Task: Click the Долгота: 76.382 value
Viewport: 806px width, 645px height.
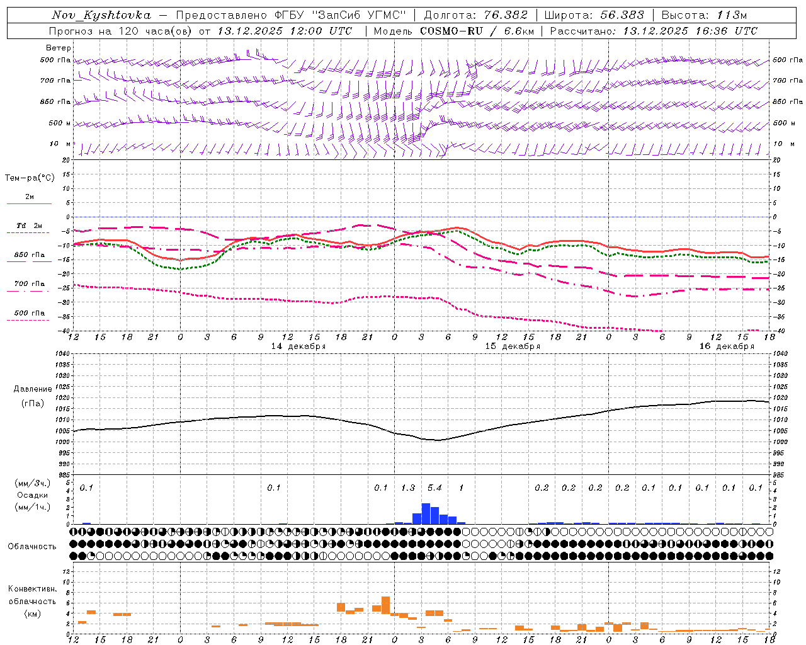Action: click(x=475, y=15)
